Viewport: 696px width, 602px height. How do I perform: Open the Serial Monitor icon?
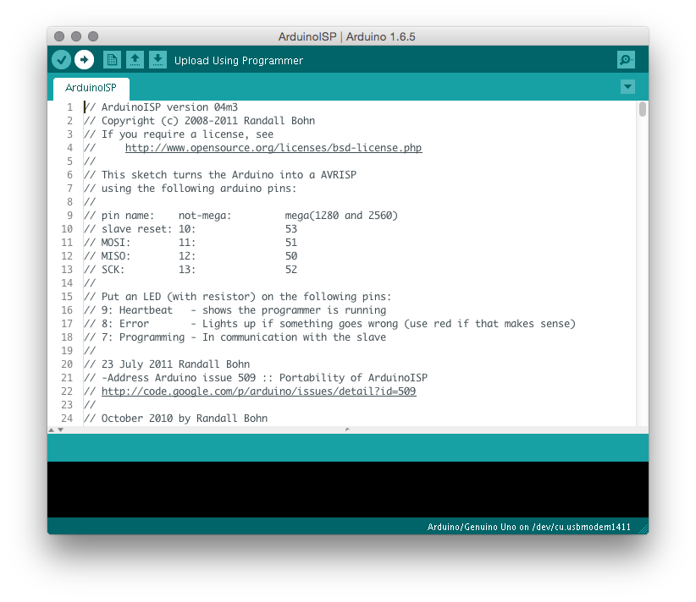pos(626,60)
